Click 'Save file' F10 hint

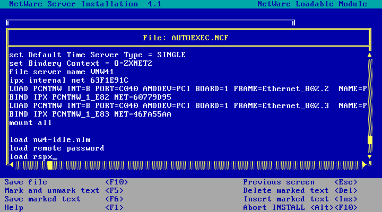click(x=66, y=182)
